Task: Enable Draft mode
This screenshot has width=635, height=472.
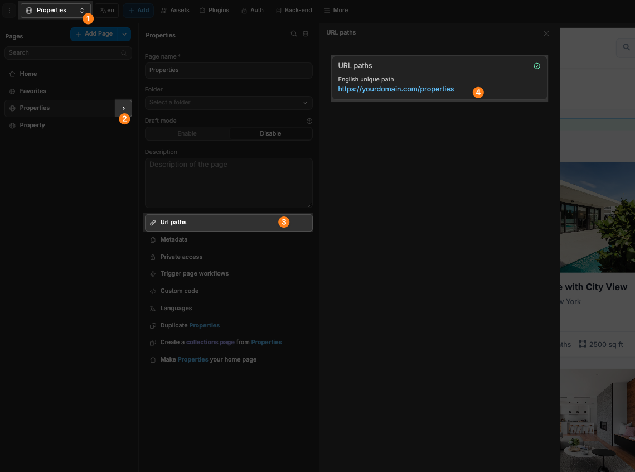Action: pos(187,133)
